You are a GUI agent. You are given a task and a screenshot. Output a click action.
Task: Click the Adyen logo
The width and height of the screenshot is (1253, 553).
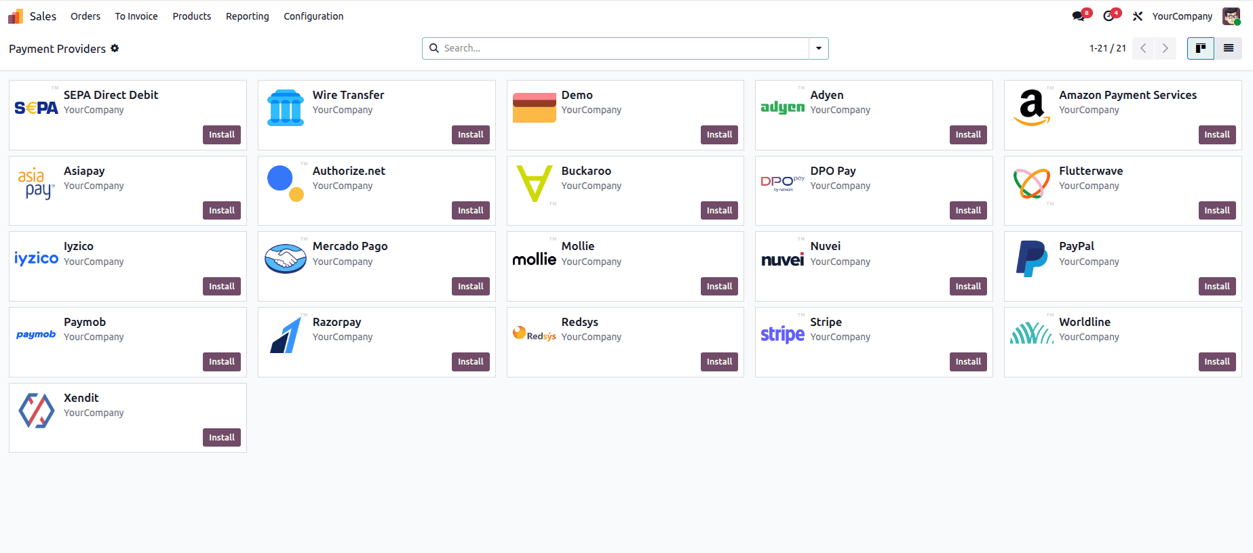[783, 107]
